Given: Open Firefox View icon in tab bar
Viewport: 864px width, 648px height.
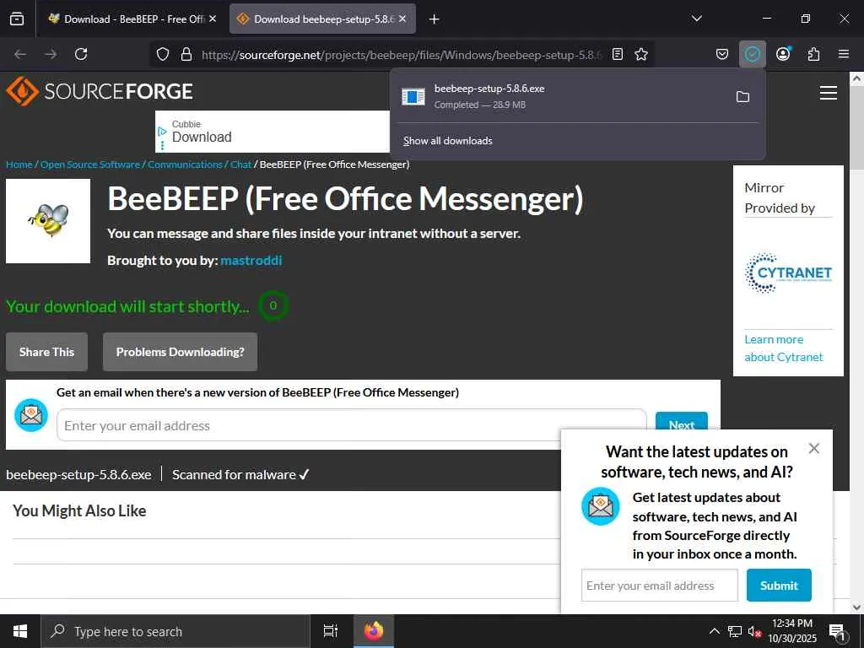Looking at the screenshot, I should [x=17, y=19].
